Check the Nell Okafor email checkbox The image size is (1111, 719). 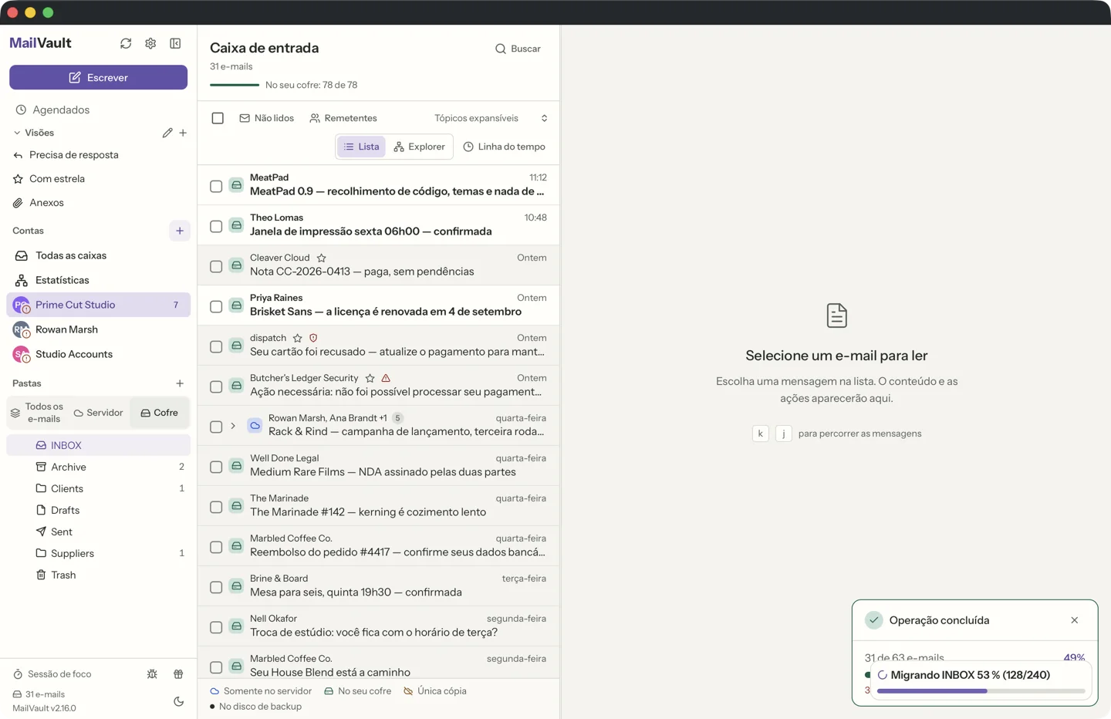(216, 627)
